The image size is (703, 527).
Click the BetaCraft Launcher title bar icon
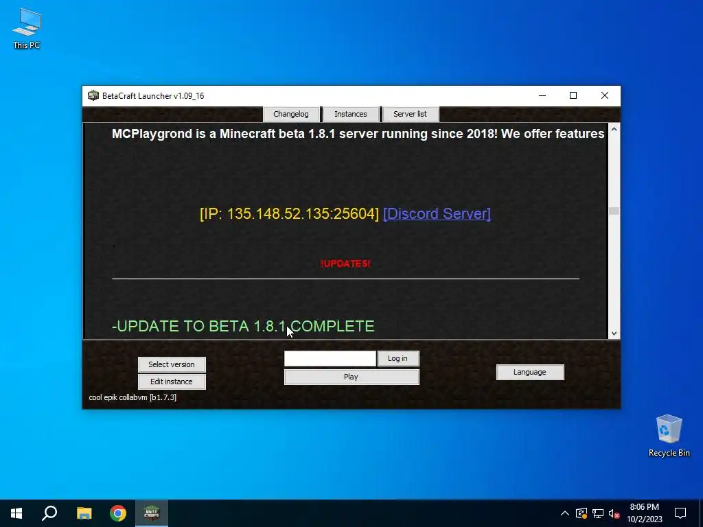tap(93, 95)
